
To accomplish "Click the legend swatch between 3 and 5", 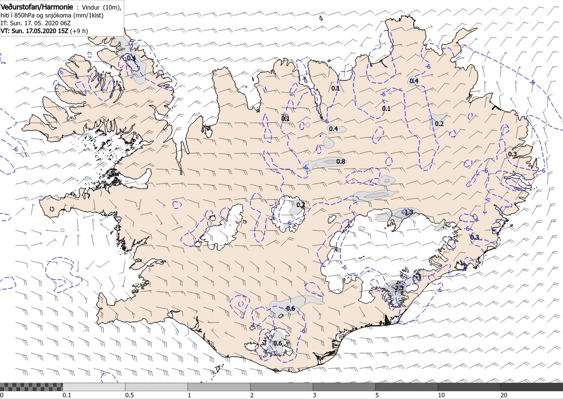I will tap(343, 387).
